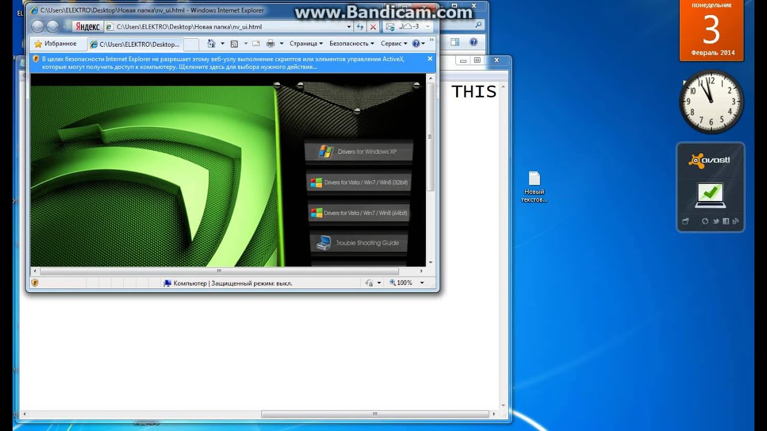Select the C:\Users\ELEKTRO\Desktop tab
This screenshot has width=767, height=431.
[135, 44]
